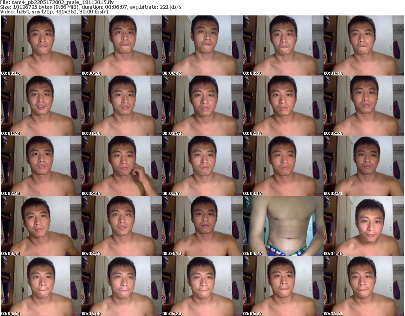
Task: Choose the thumbnail stamped 00:04:40
Action: [x=364, y=226]
